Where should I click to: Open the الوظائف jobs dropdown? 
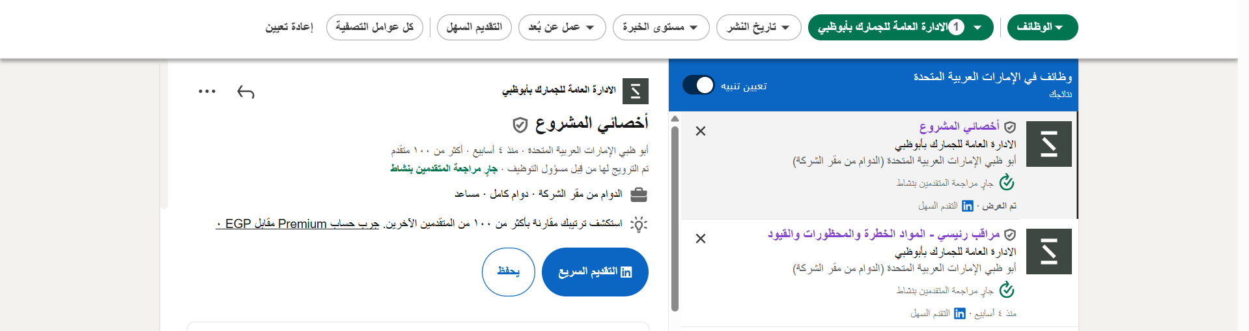click(x=1043, y=27)
